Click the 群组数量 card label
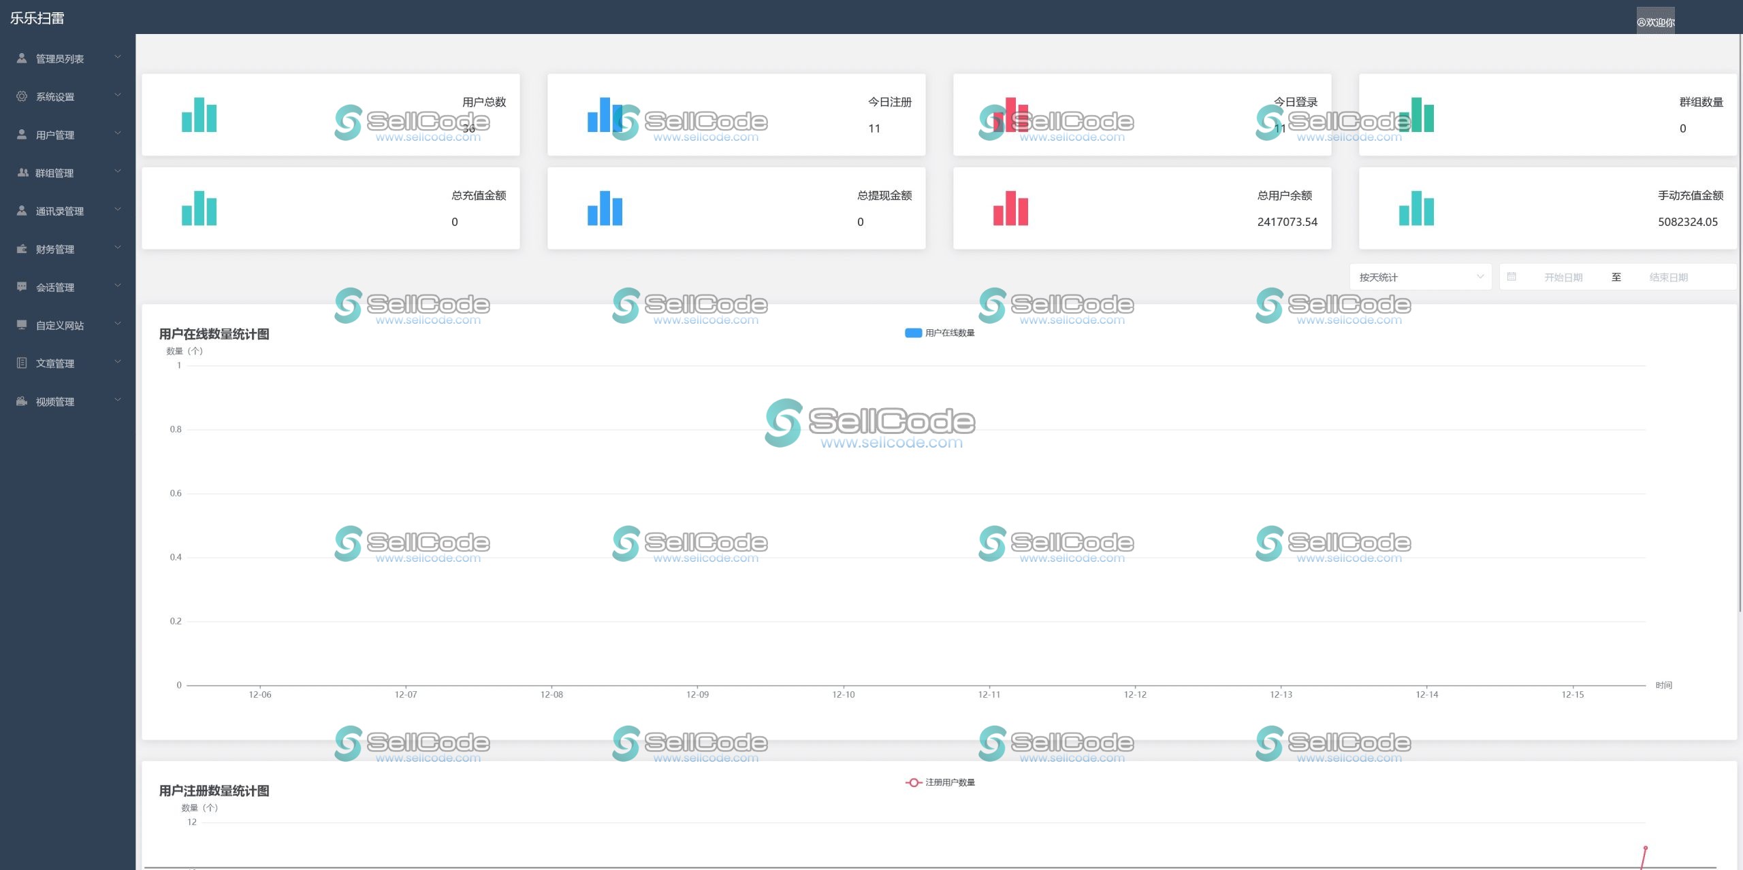Screen dimensions: 1743x870 point(1701,102)
